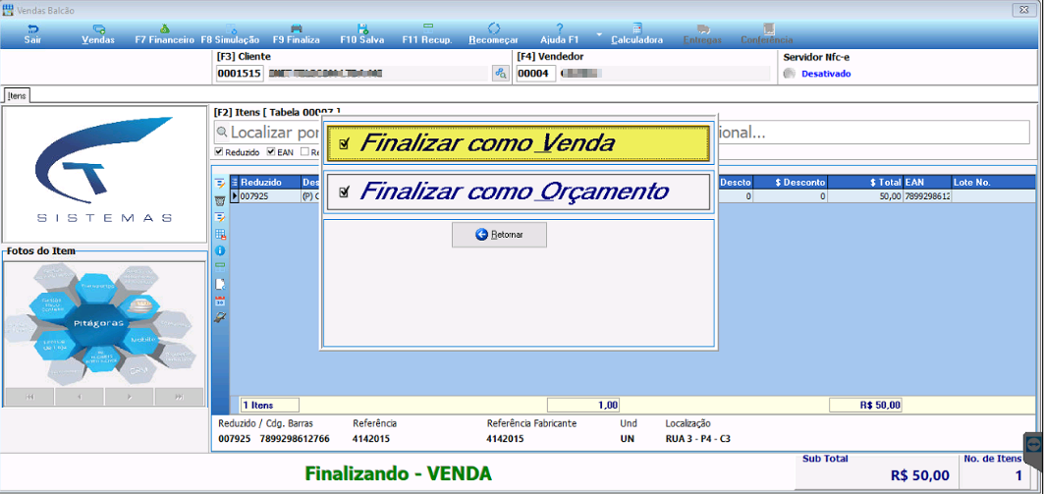Screen dimensions: 1044x494
Task: Select the row indicator arrow for item 007925
Action: coord(235,196)
